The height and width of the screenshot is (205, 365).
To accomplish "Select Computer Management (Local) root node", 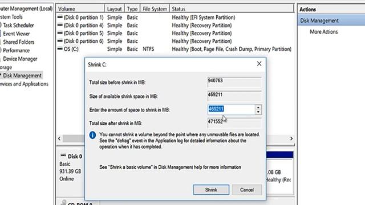I will tap(26, 9).
